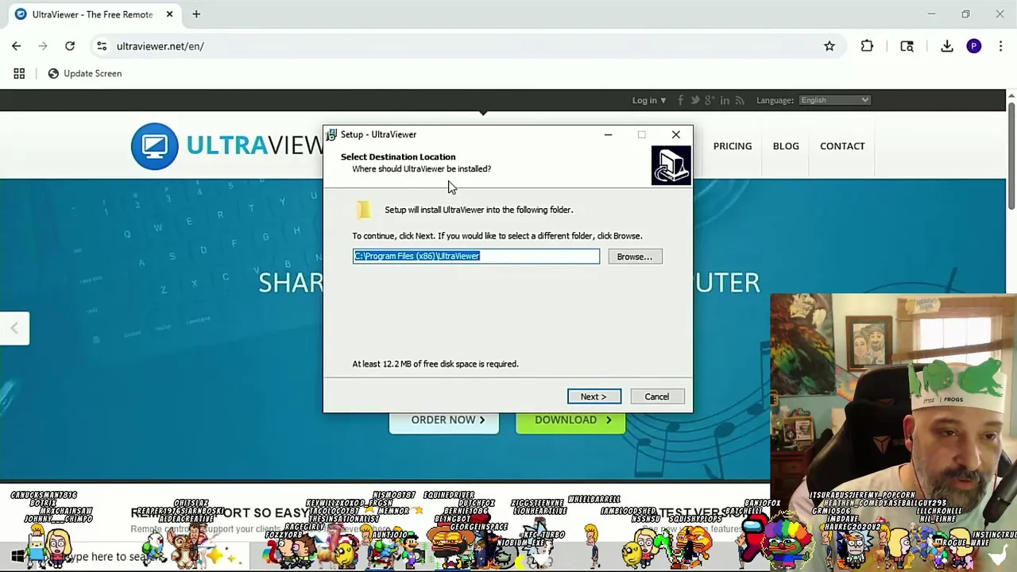
Task: Open the Log in dropdown on website
Action: [649, 100]
